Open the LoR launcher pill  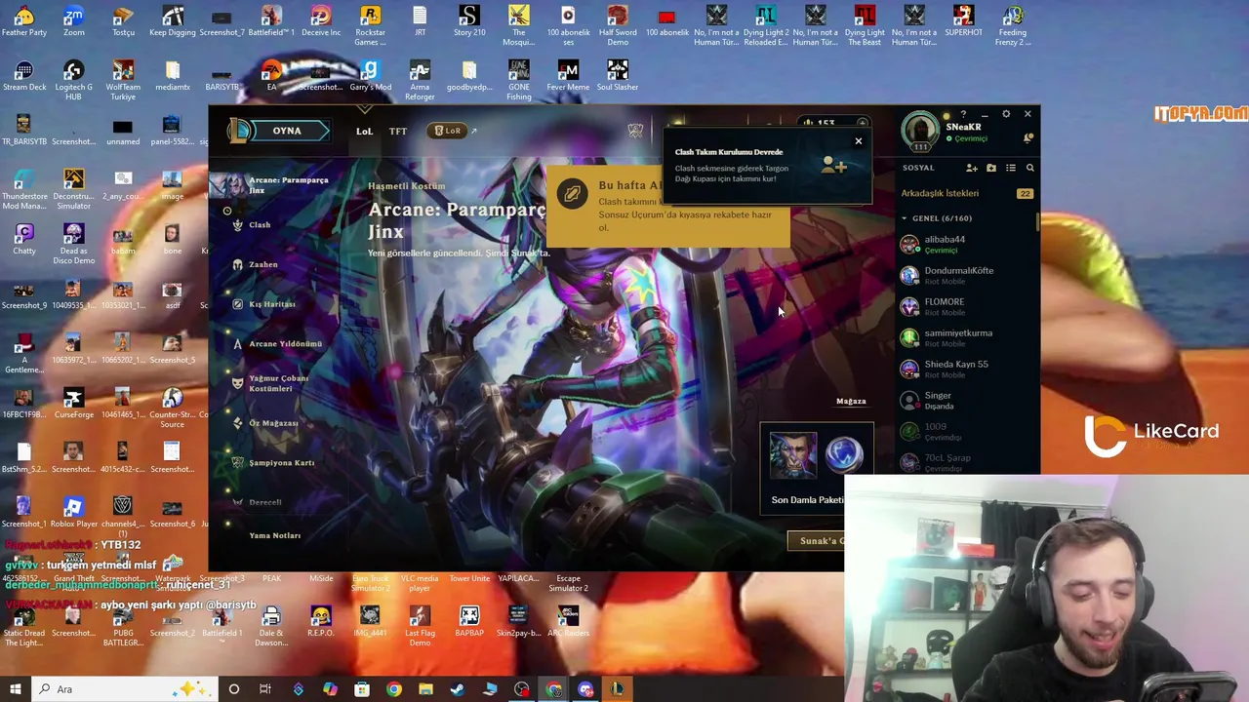pos(448,131)
